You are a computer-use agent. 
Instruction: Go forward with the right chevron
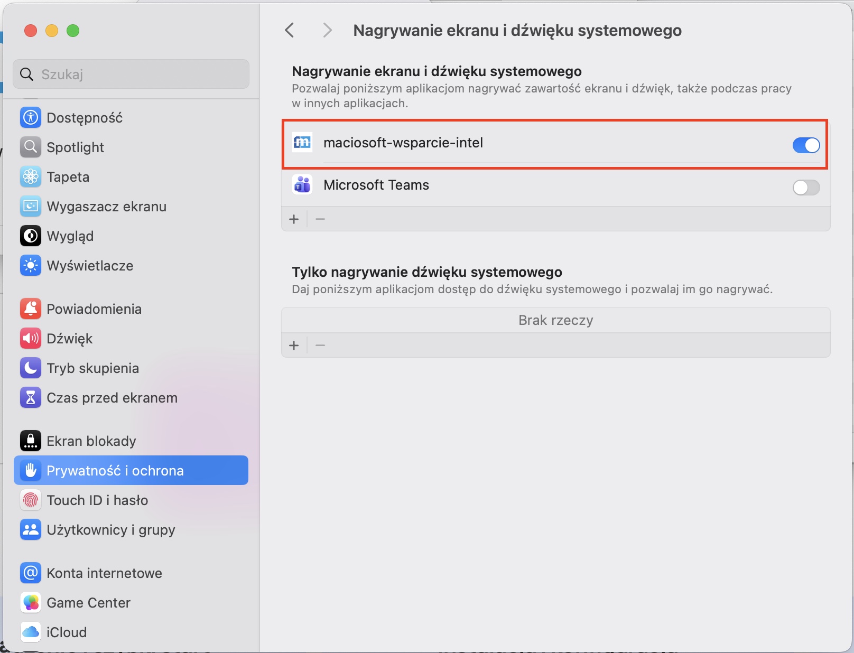pos(327,30)
